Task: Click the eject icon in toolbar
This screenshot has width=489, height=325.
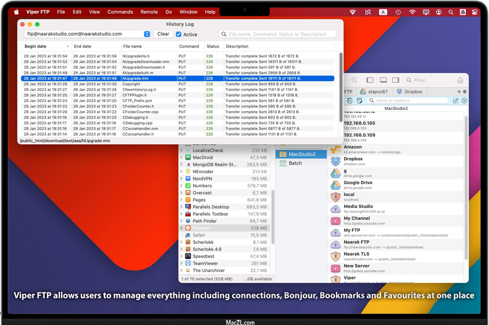Action: point(460,81)
